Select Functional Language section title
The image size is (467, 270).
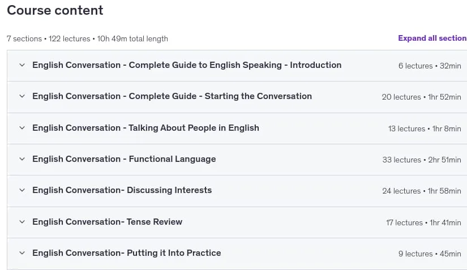(124, 159)
